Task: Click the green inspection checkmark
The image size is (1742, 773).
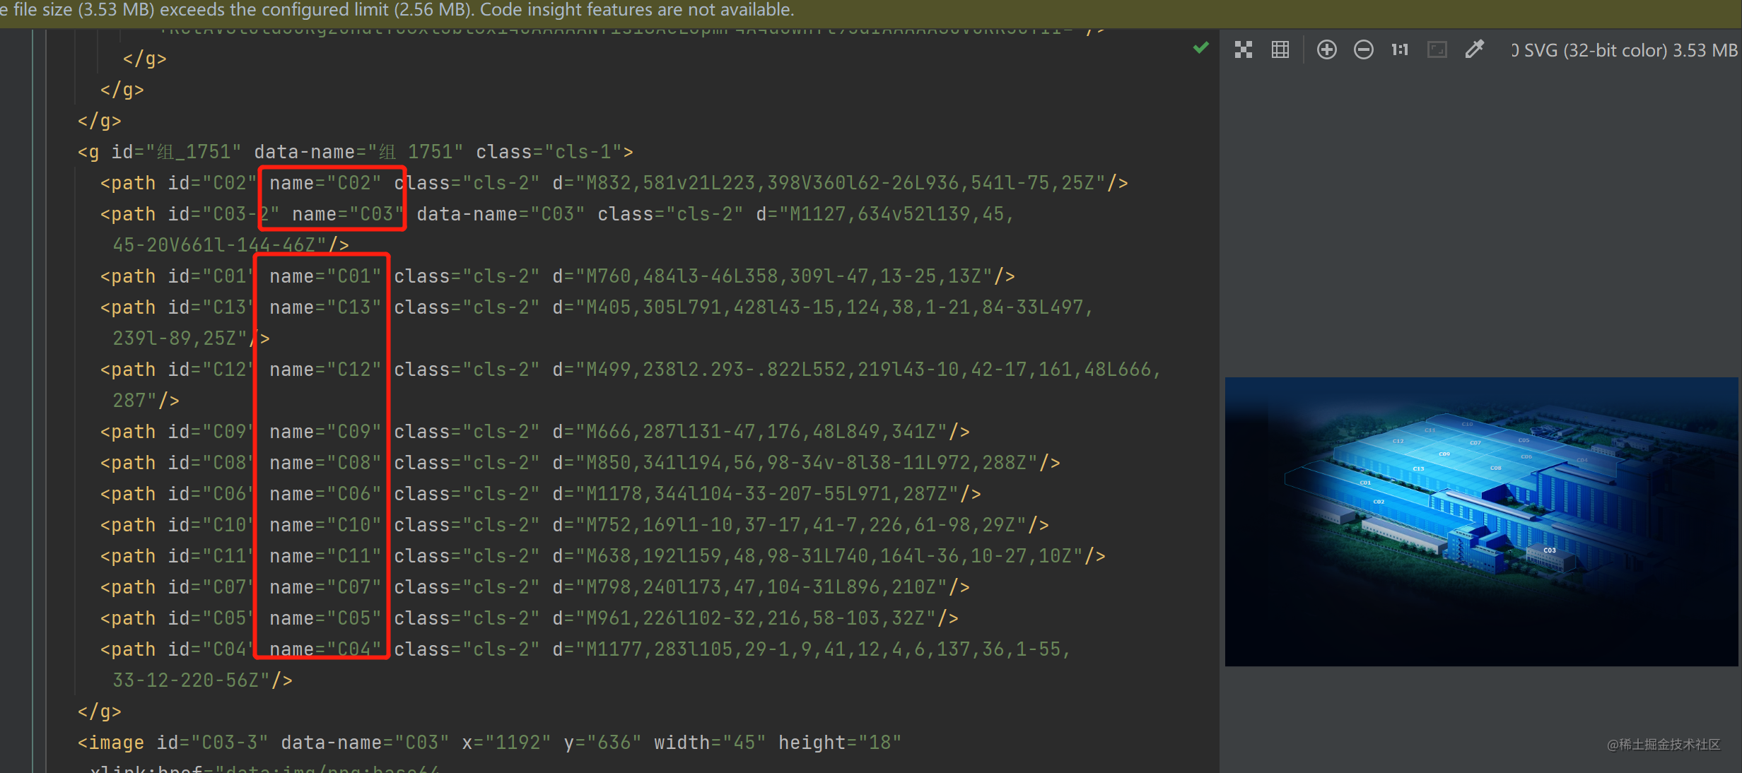Action: (x=1200, y=48)
